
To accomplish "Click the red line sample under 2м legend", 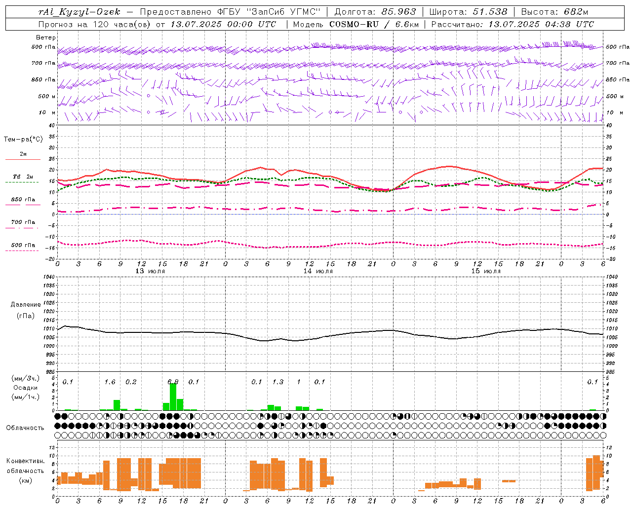I will [x=23, y=159].
